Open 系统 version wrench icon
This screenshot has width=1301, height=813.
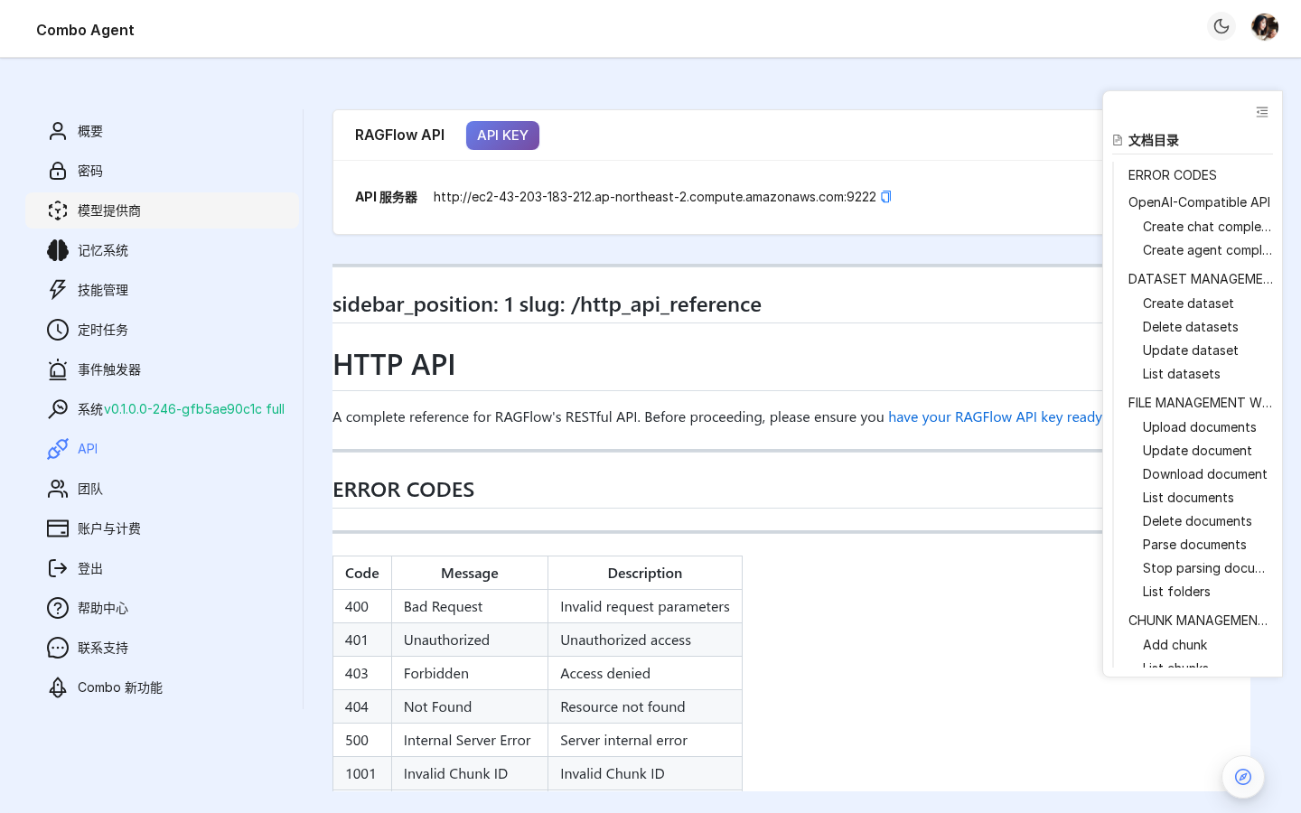pos(58,409)
